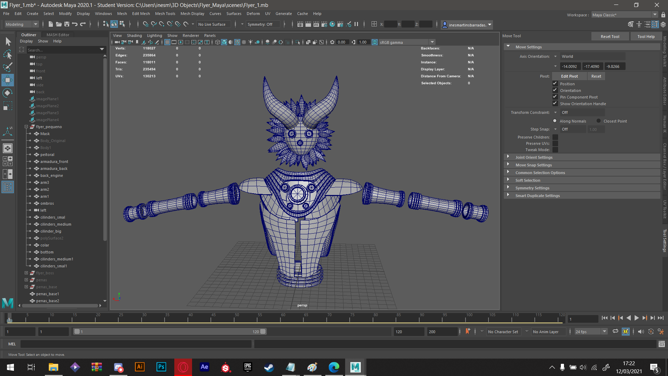Open the 24 fps frame rate dropdown
668x376 pixels.
click(591, 331)
